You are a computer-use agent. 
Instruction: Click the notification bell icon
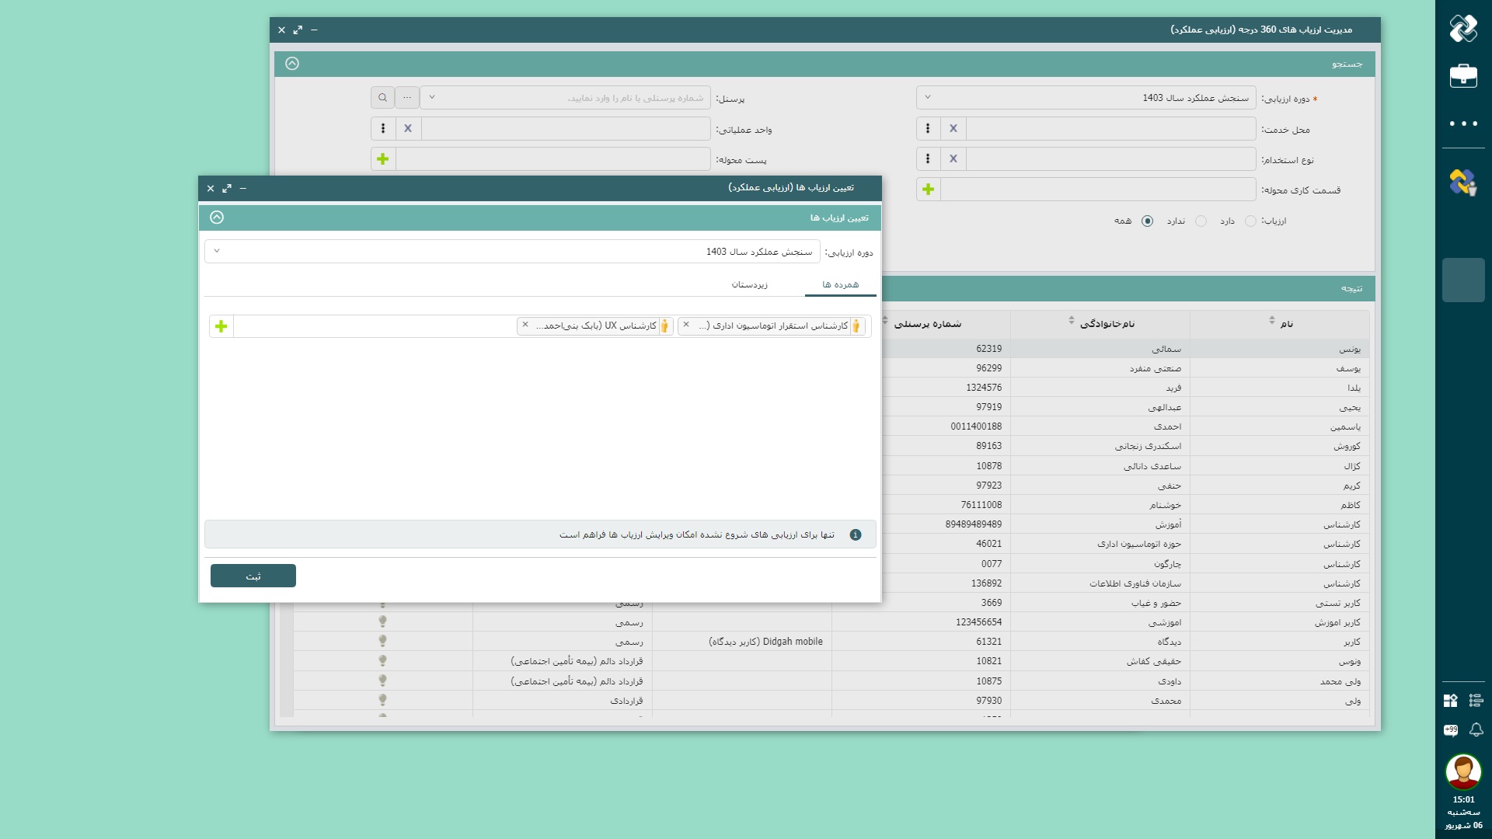click(1476, 729)
